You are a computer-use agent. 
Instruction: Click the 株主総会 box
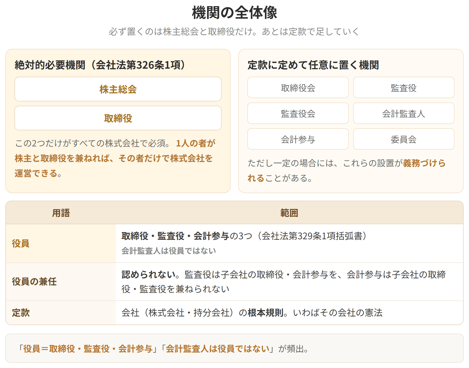click(x=118, y=89)
